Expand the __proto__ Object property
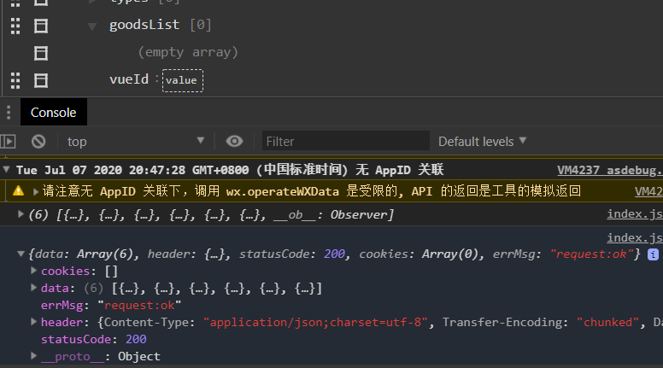The height and width of the screenshot is (368, 663). click(x=33, y=356)
